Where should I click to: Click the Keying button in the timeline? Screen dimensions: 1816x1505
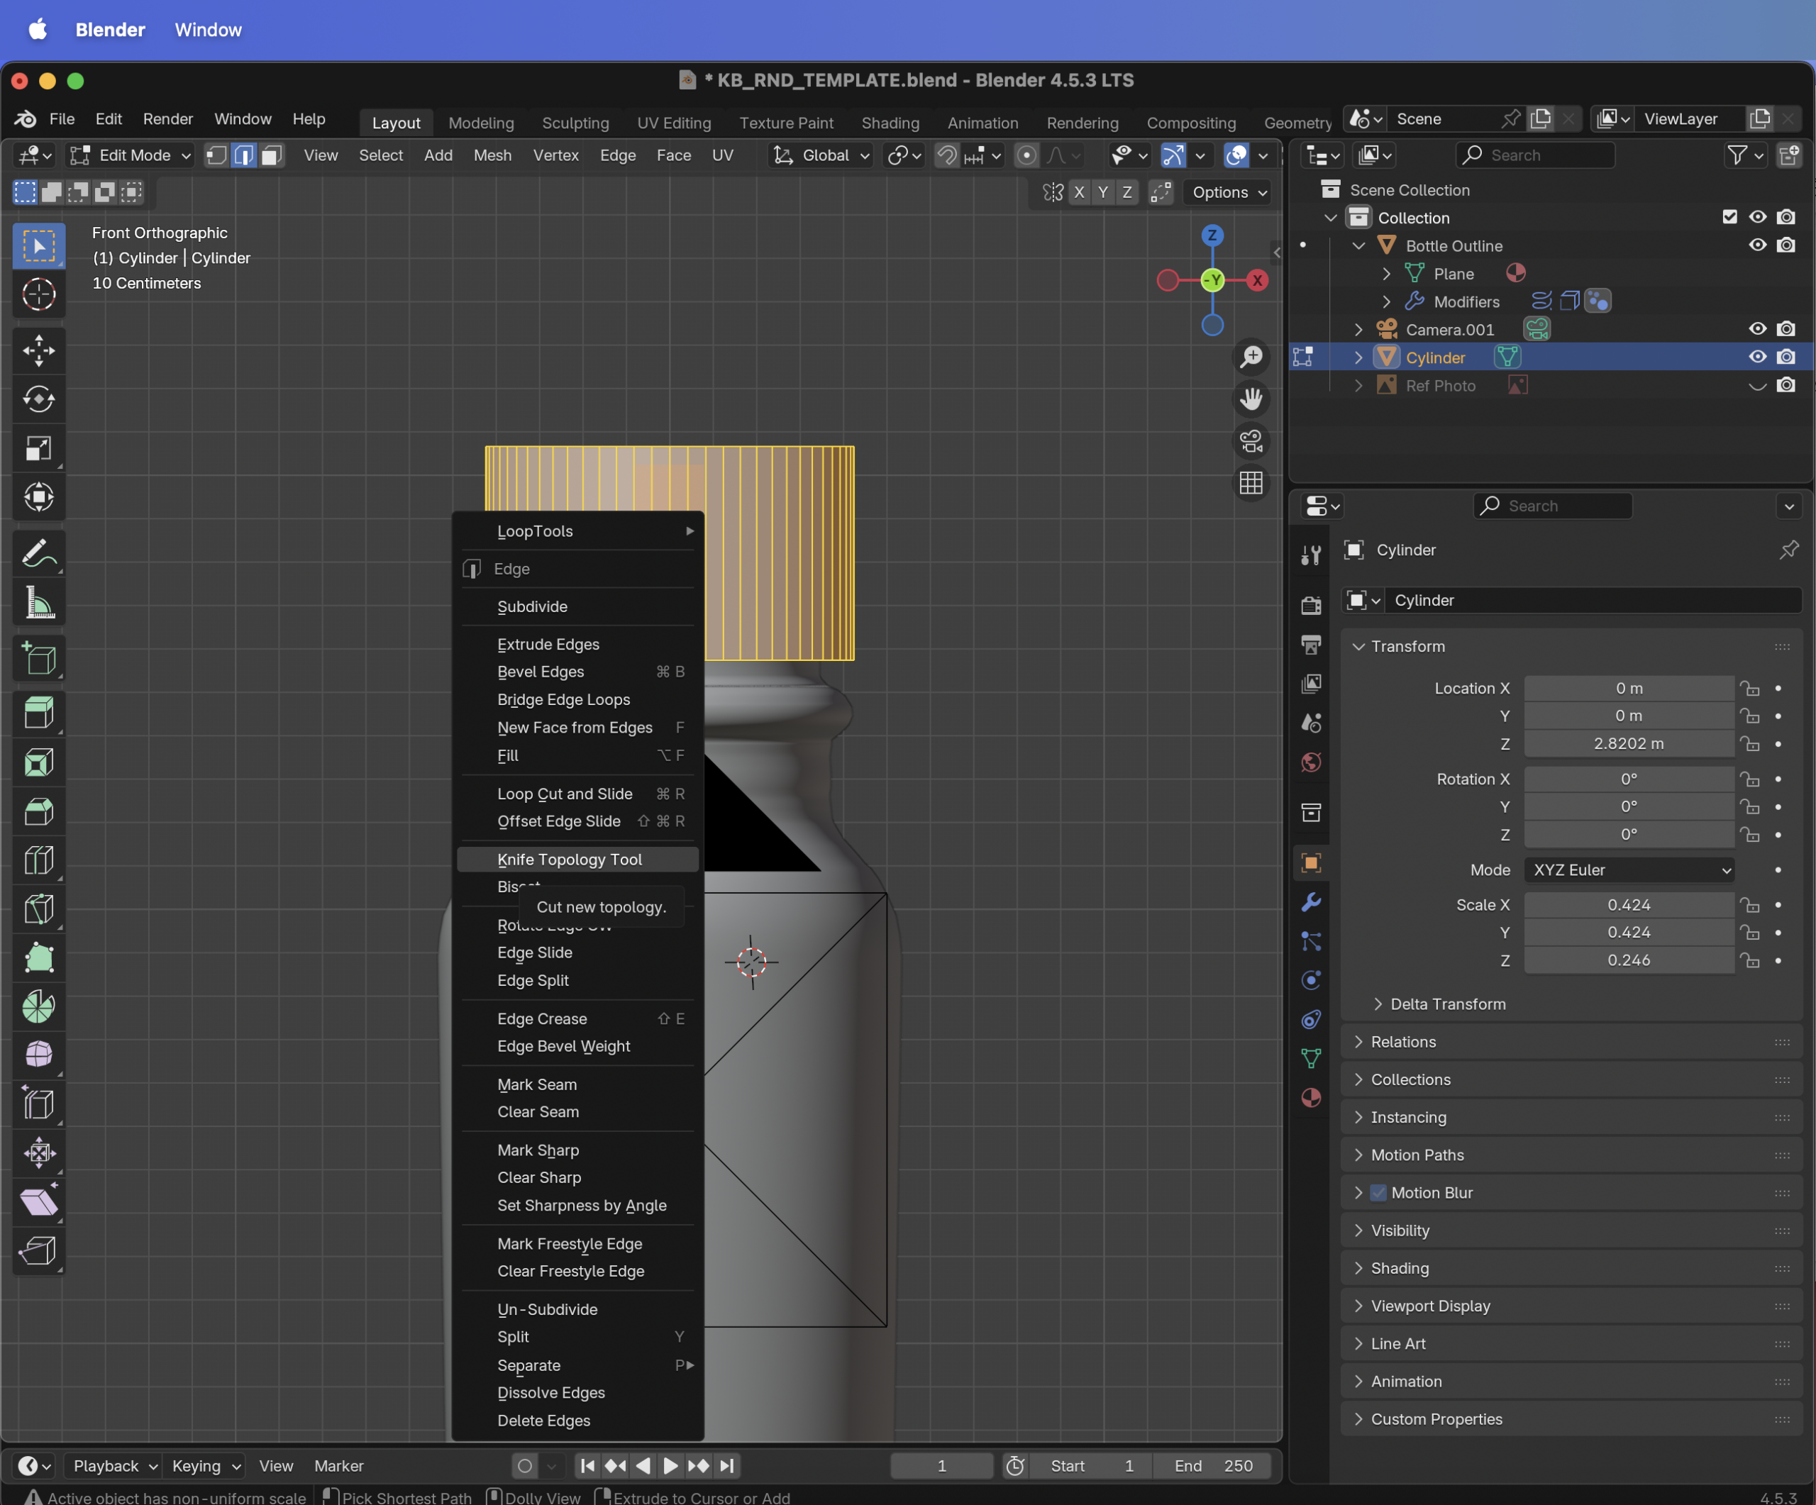click(x=204, y=1466)
